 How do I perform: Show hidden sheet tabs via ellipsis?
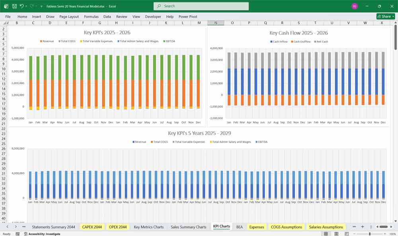[24, 227]
